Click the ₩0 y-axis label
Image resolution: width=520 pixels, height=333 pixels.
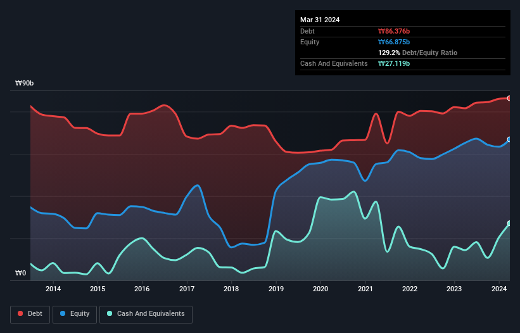click(x=20, y=273)
